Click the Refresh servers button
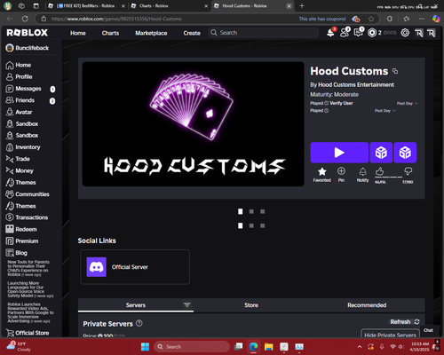 (x=405, y=321)
